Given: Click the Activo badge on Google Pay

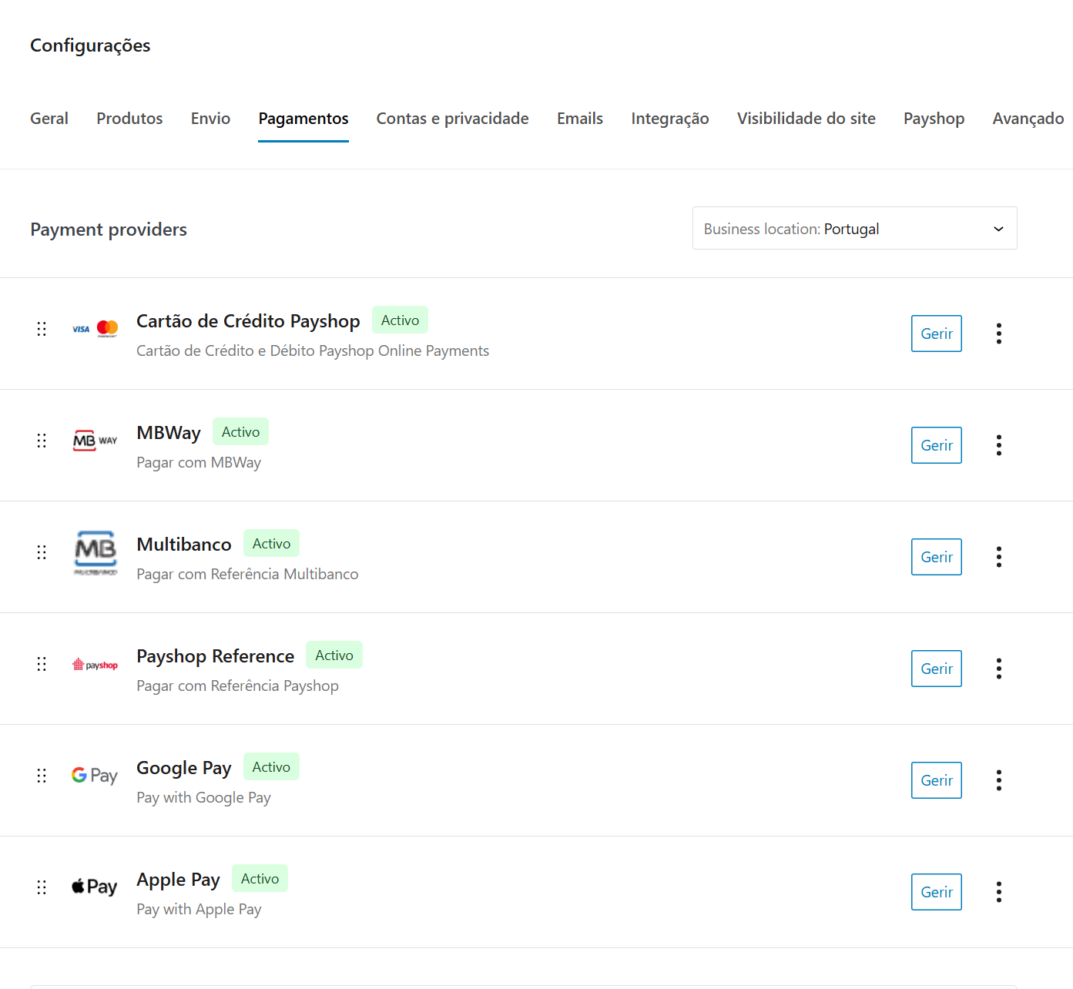Looking at the screenshot, I should (271, 766).
